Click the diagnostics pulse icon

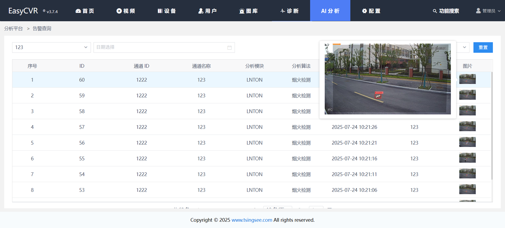[282, 11]
